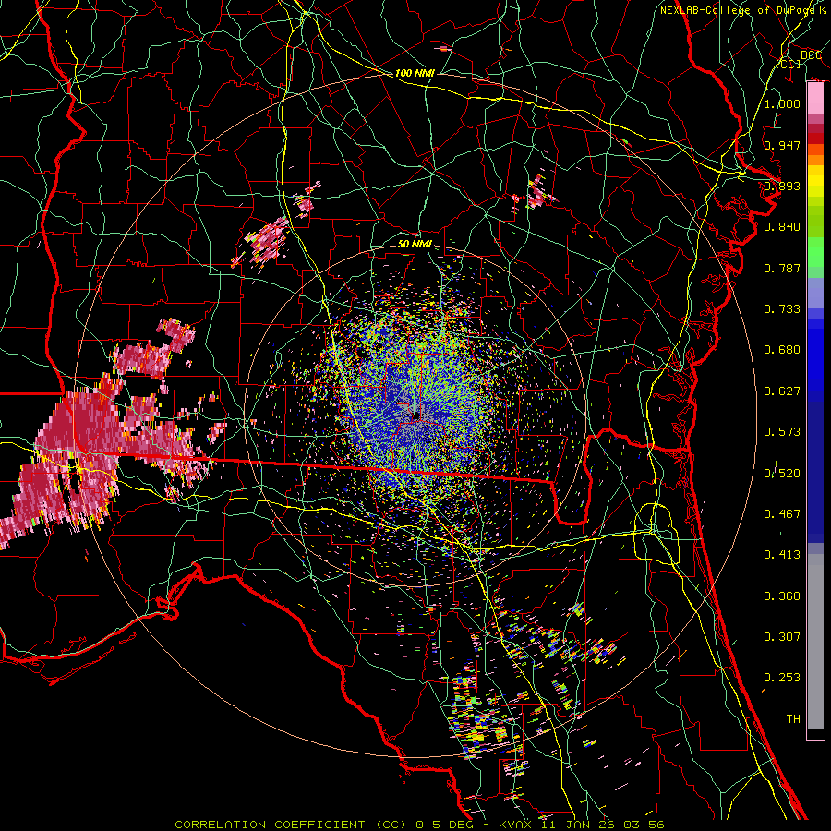Click the 0.413 legend value
The width and height of the screenshot is (831, 831).
tap(782, 555)
